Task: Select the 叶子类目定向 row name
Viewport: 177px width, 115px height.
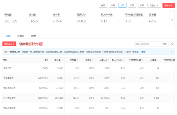Action: [9, 98]
